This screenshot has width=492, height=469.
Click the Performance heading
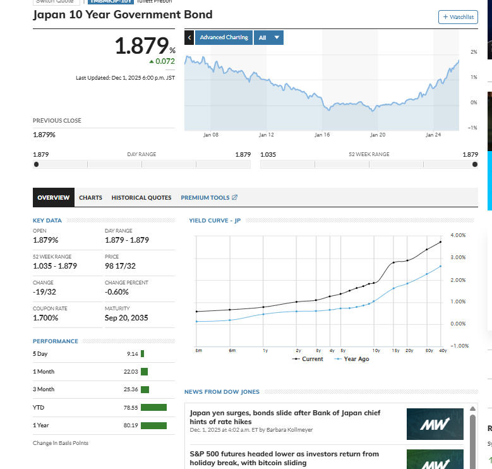point(56,341)
